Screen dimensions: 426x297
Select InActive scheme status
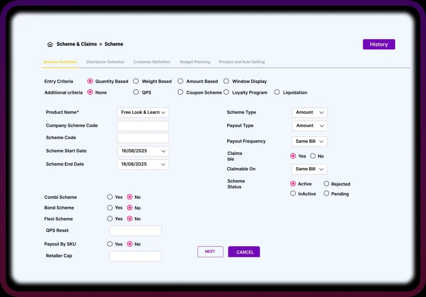[x=293, y=194]
